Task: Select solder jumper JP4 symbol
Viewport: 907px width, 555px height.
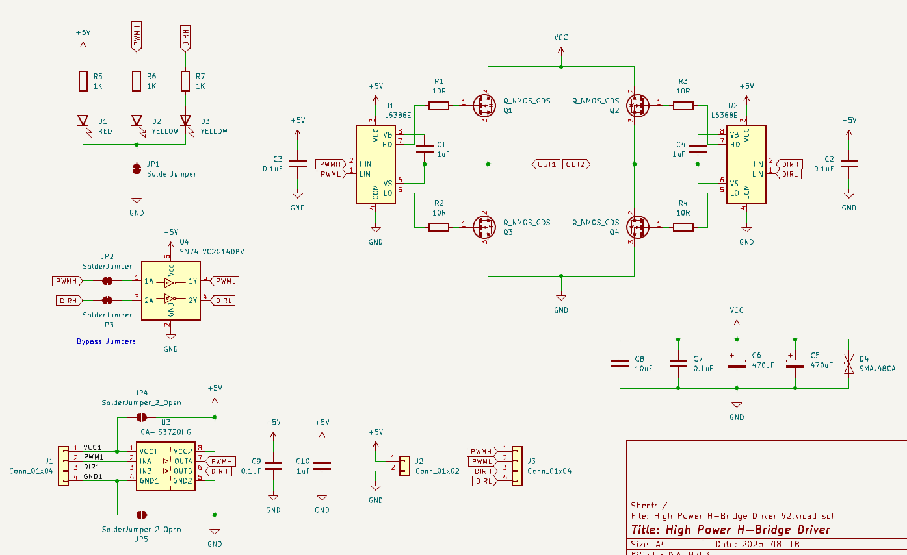Action: coord(142,417)
